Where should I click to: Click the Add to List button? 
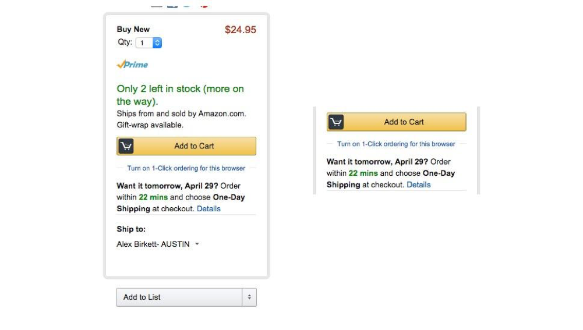click(x=179, y=297)
